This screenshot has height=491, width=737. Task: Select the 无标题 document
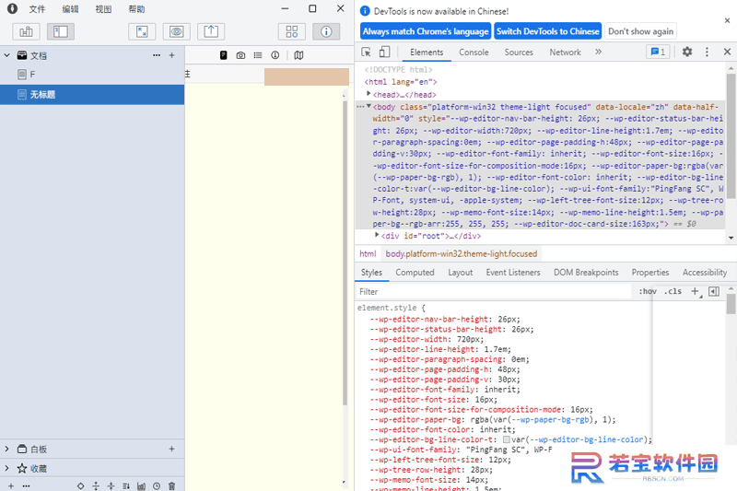(x=92, y=95)
